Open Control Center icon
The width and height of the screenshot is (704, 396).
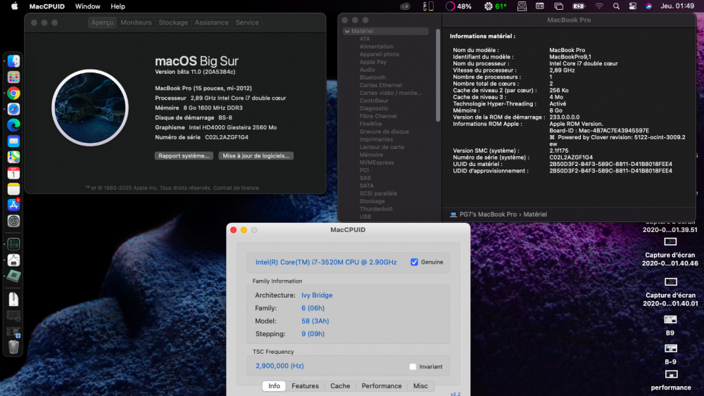click(x=633, y=6)
